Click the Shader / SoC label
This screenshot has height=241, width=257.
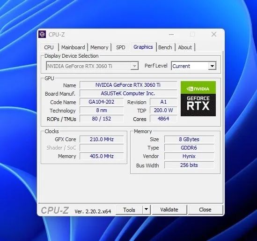tap(61, 148)
